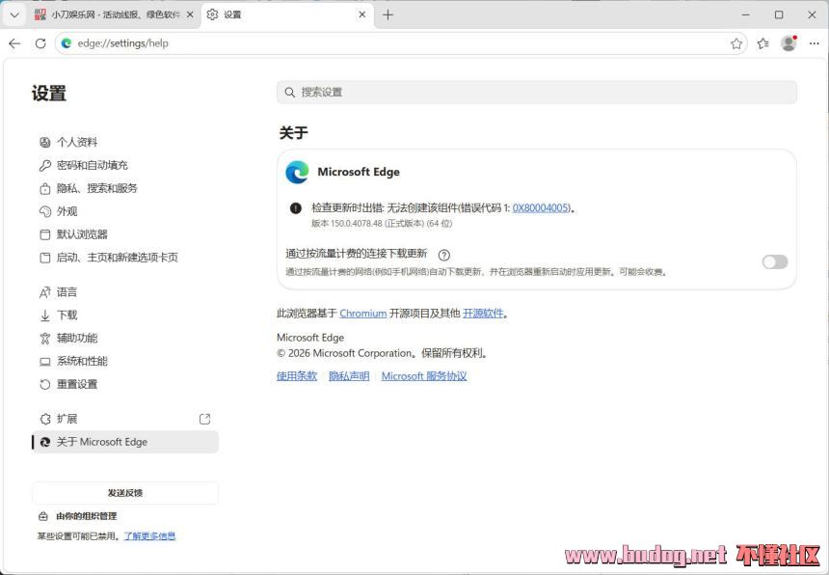The image size is (829, 575).
Task: Open the Chromium link
Action: click(363, 314)
